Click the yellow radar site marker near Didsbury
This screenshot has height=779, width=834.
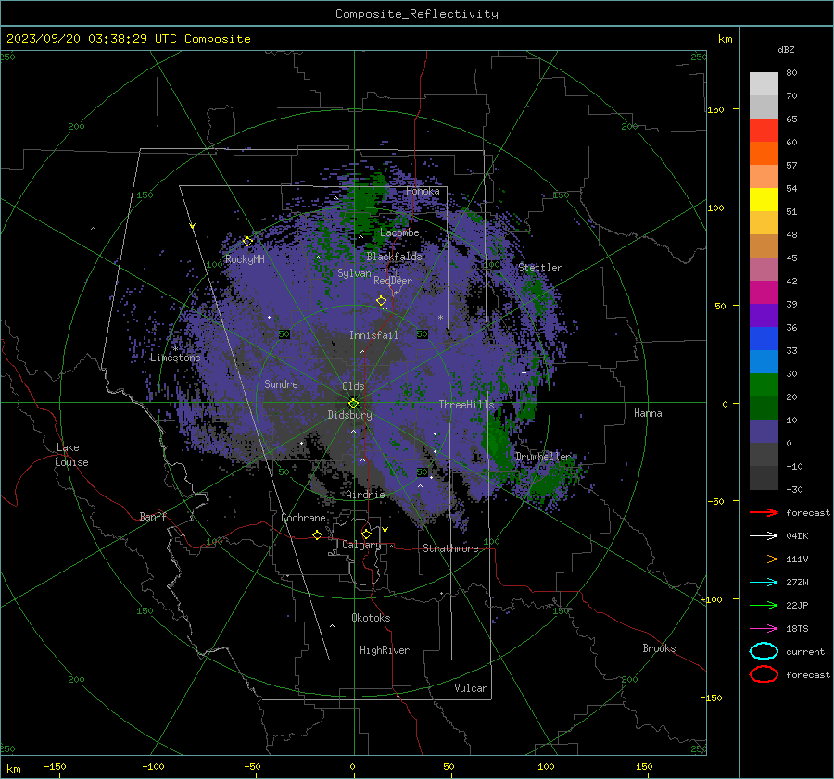354,404
